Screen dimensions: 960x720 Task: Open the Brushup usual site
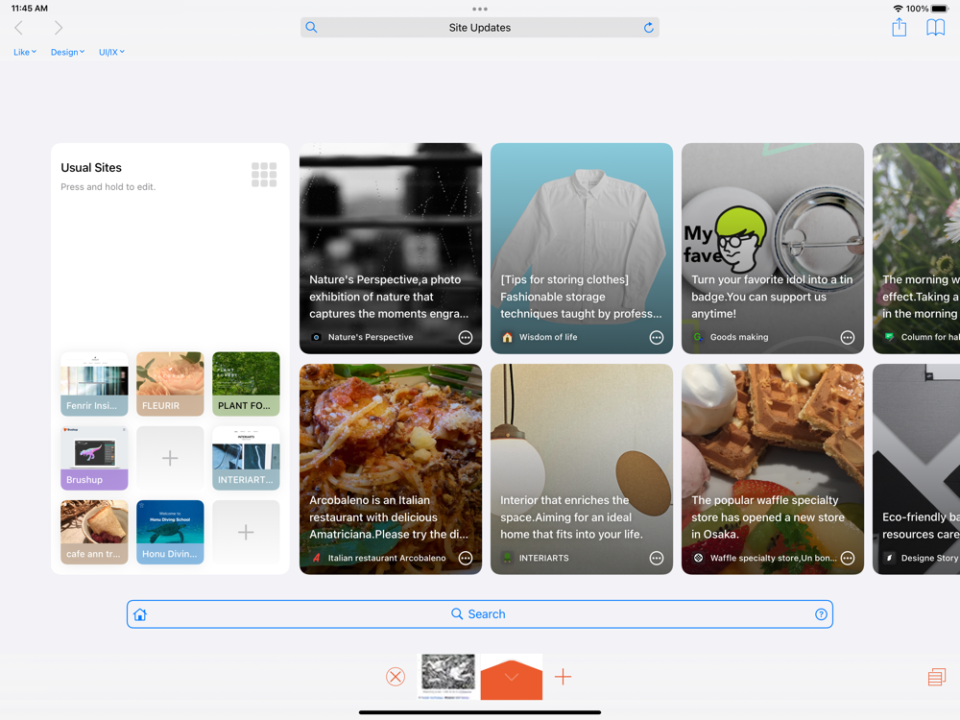click(94, 458)
